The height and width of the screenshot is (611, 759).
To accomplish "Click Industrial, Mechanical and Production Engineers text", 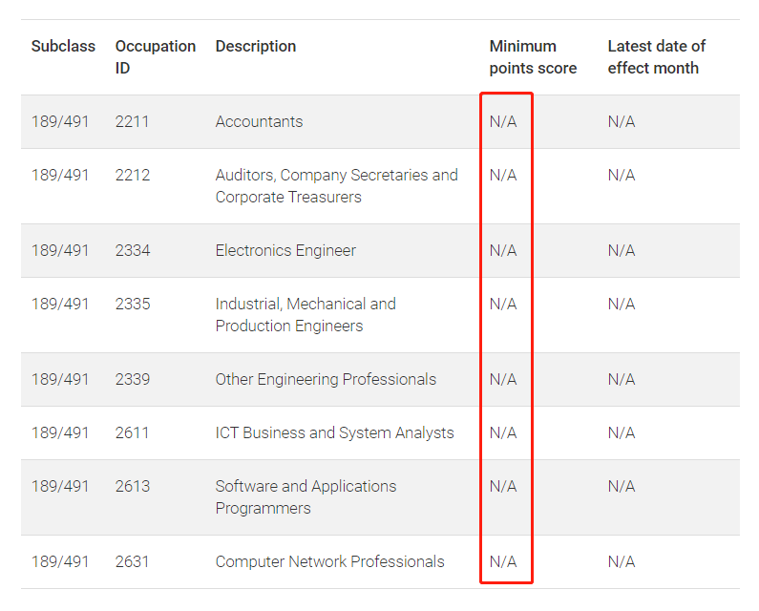I will pyautogui.click(x=306, y=315).
